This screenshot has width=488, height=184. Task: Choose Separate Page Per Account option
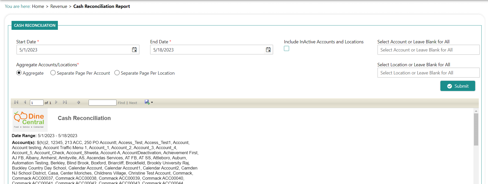coord(53,73)
